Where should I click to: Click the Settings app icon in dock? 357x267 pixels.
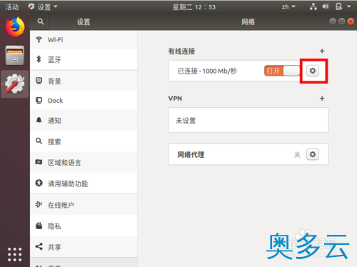point(15,84)
